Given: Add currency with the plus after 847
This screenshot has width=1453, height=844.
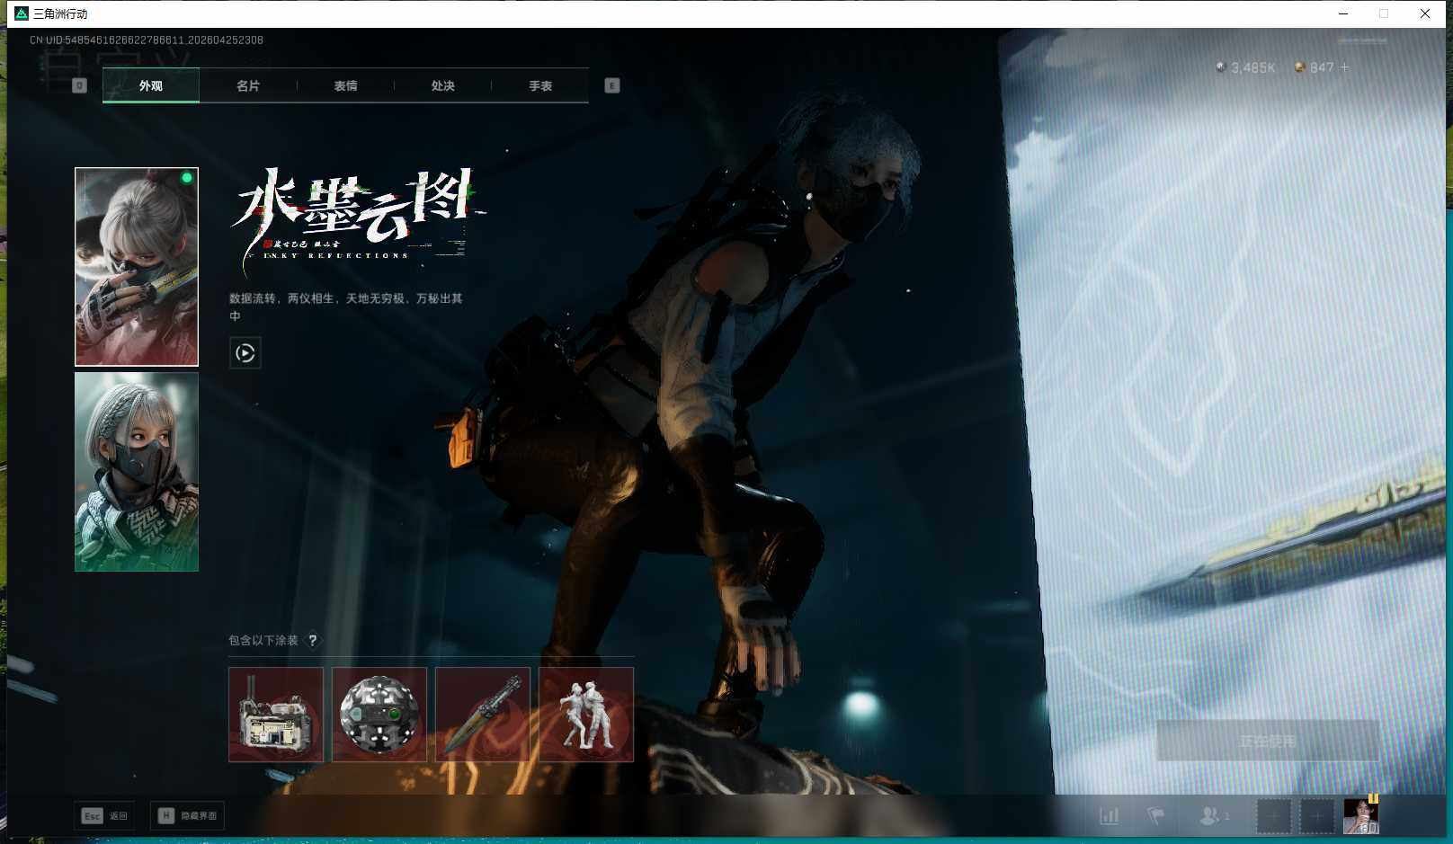Looking at the screenshot, I should tap(1344, 67).
